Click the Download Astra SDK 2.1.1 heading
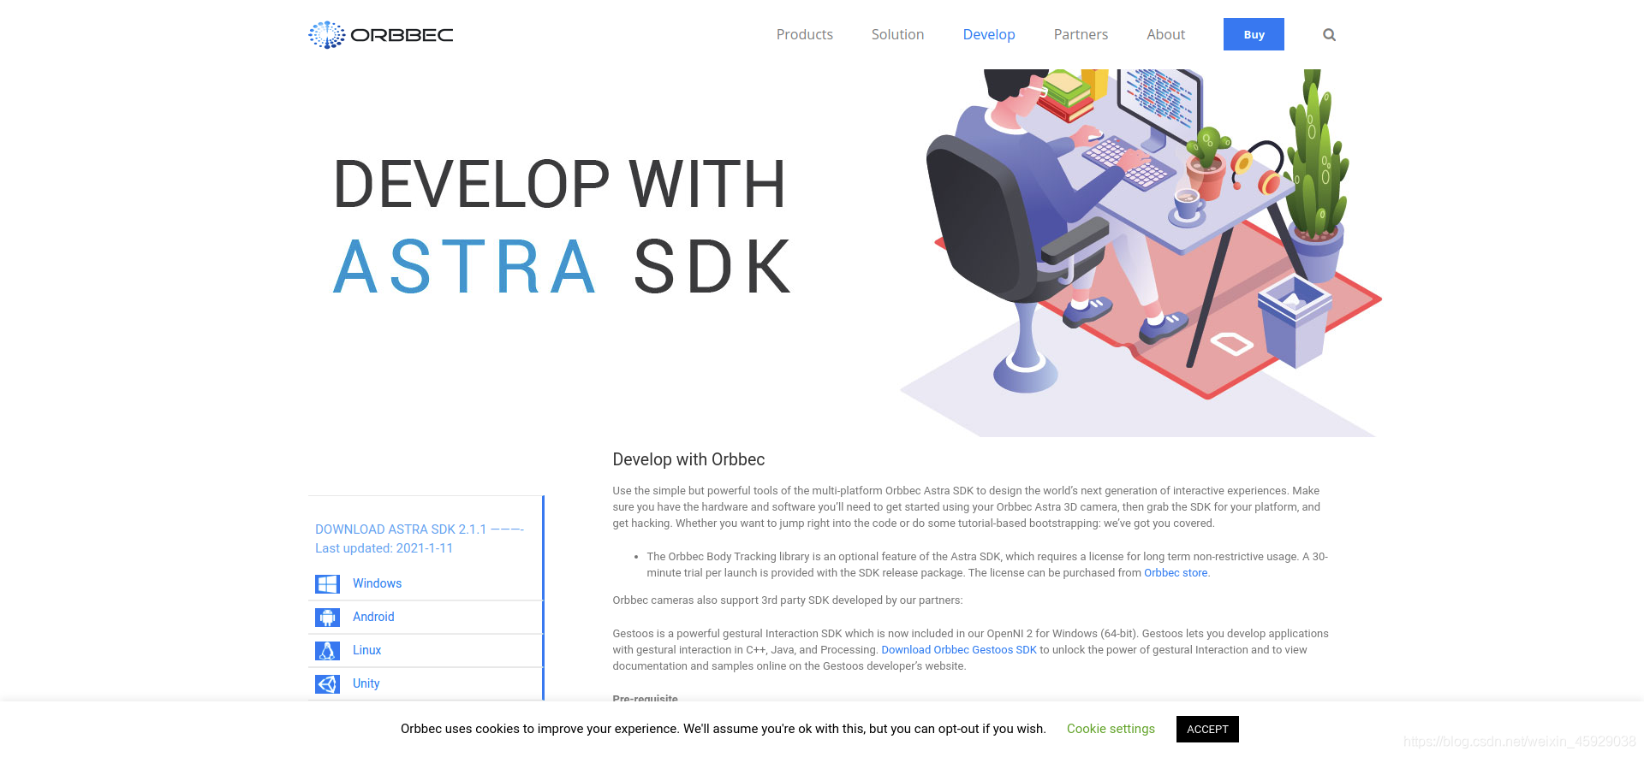This screenshot has width=1644, height=757. tap(419, 529)
